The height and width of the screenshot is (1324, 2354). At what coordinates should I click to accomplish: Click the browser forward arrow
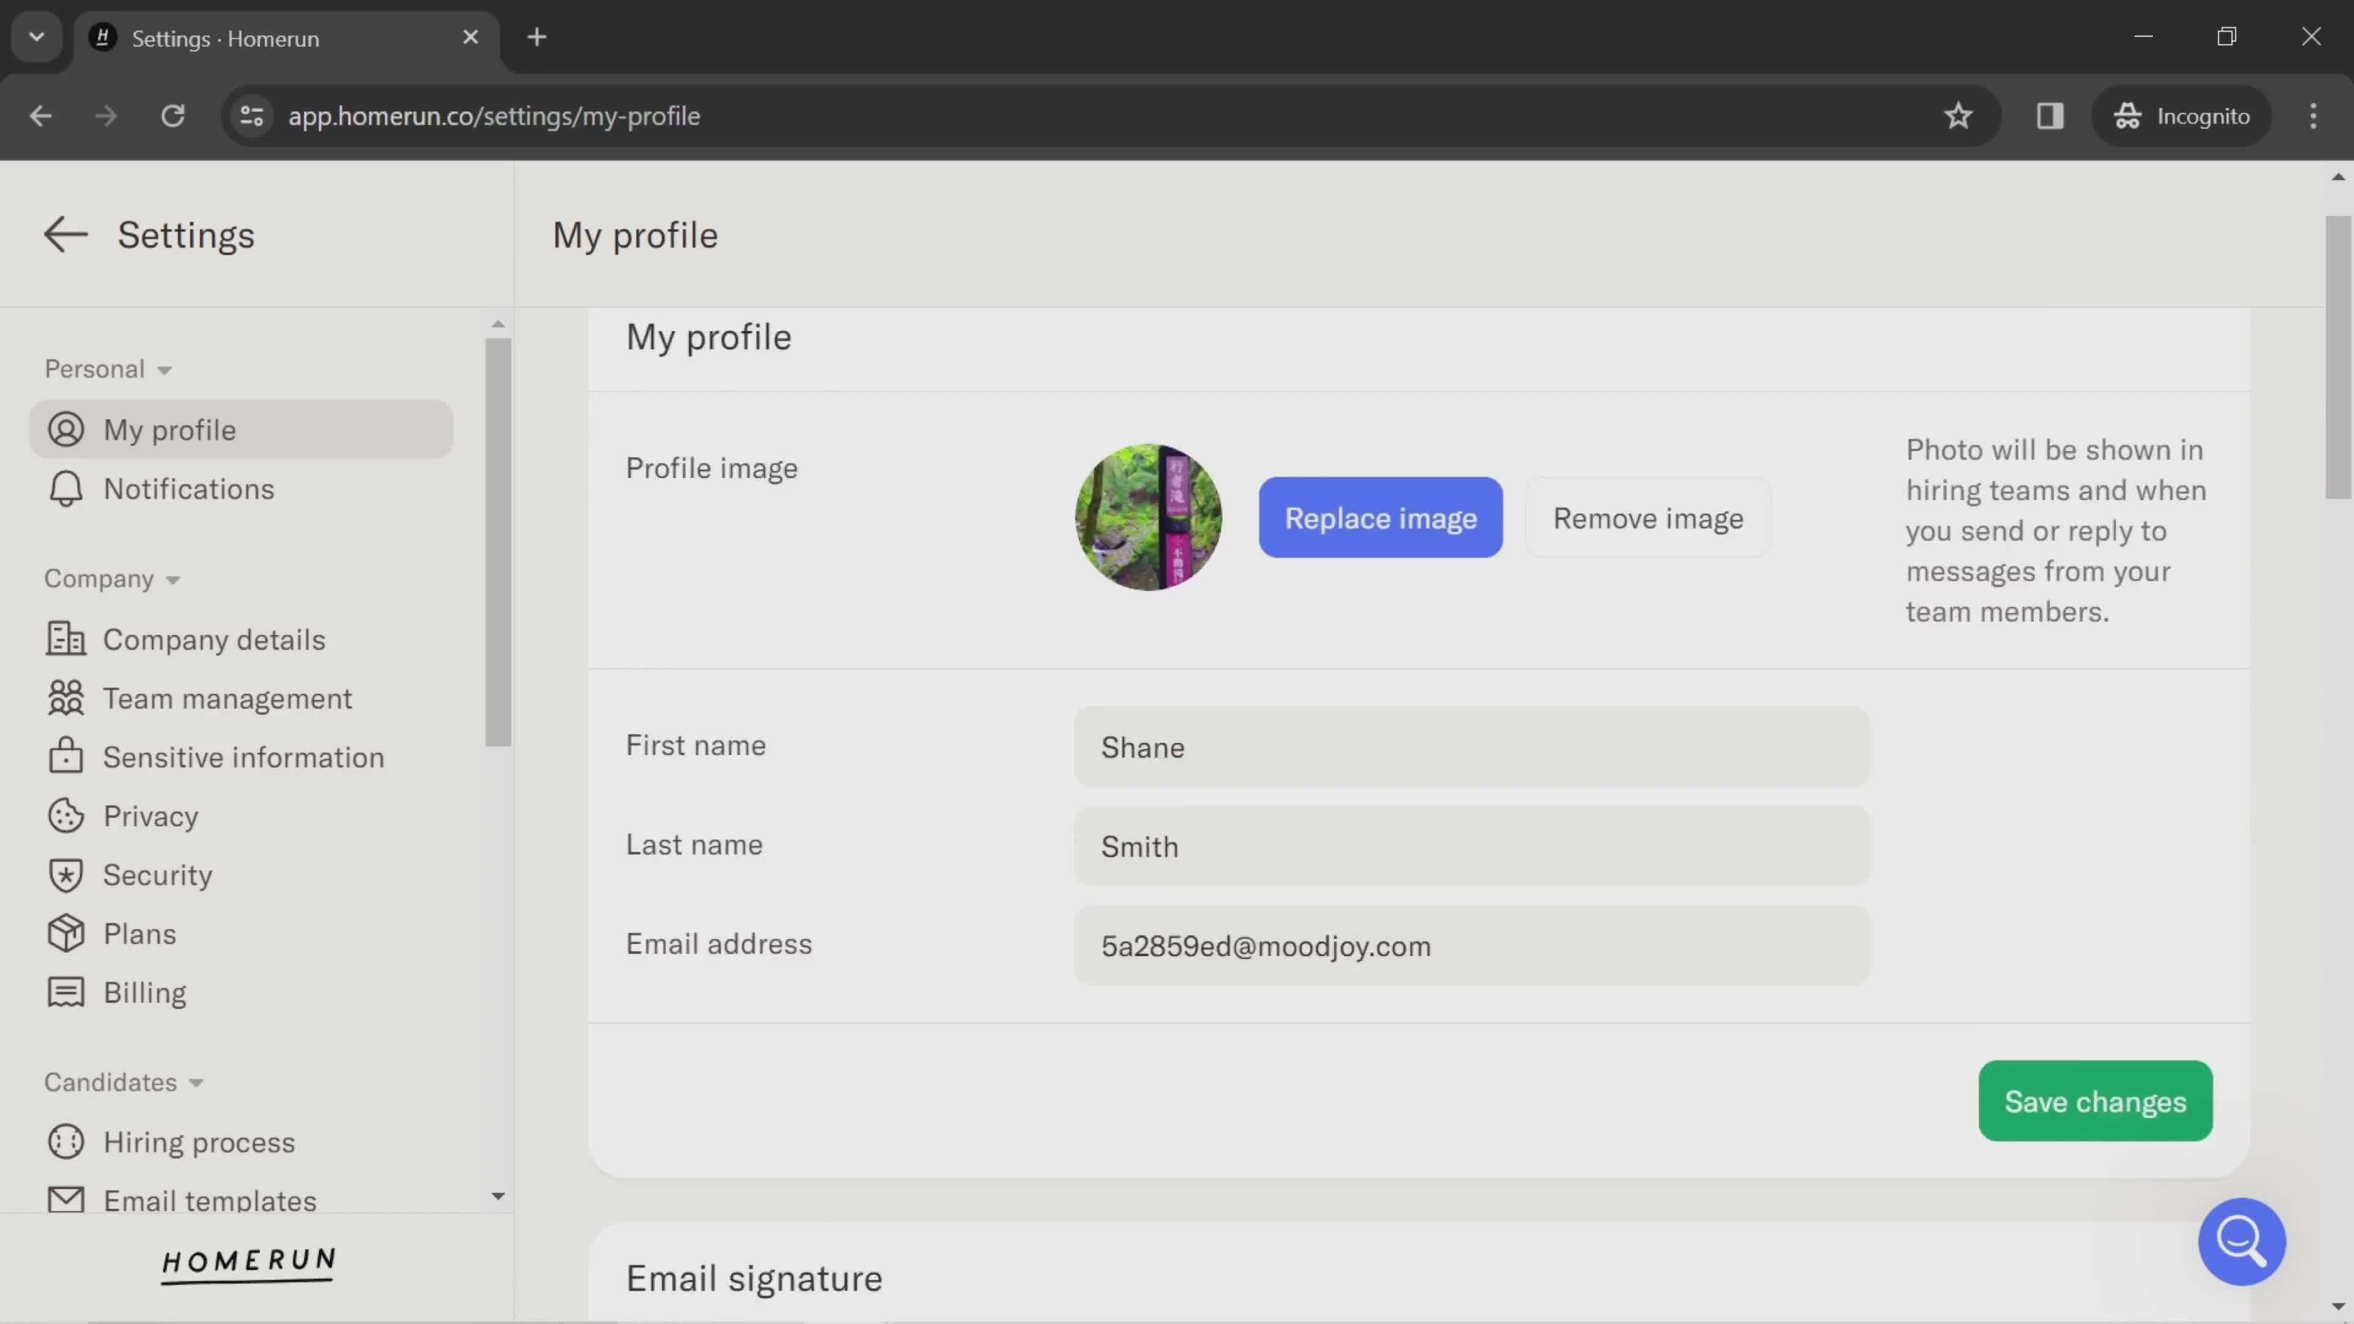[106, 116]
